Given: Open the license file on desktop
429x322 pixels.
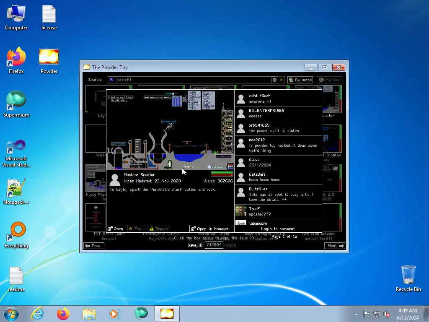Looking at the screenshot, I should (x=49, y=18).
